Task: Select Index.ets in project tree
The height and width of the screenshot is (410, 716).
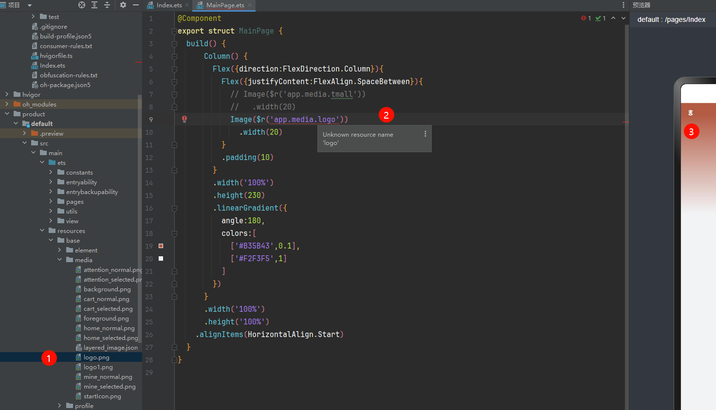Action: 52,65
